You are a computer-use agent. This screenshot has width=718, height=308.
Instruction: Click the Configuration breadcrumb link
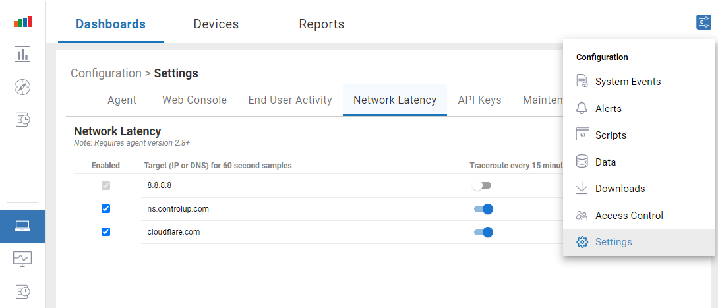[105, 73]
